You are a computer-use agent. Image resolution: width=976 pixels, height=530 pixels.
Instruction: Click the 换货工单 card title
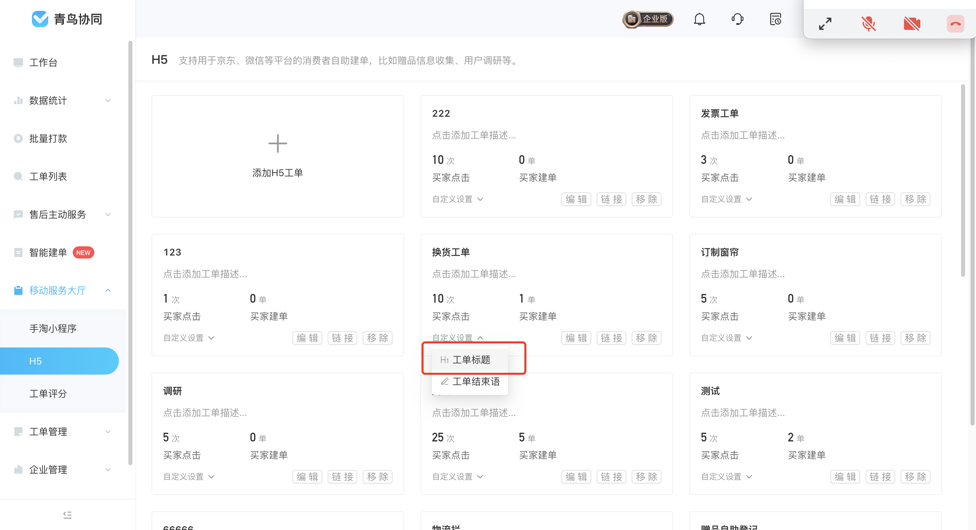[x=451, y=252]
